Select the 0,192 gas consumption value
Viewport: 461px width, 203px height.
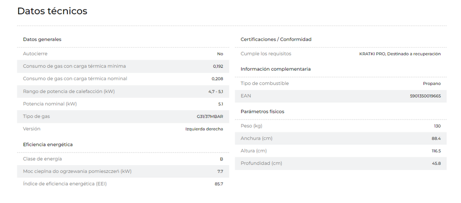[x=218, y=66]
